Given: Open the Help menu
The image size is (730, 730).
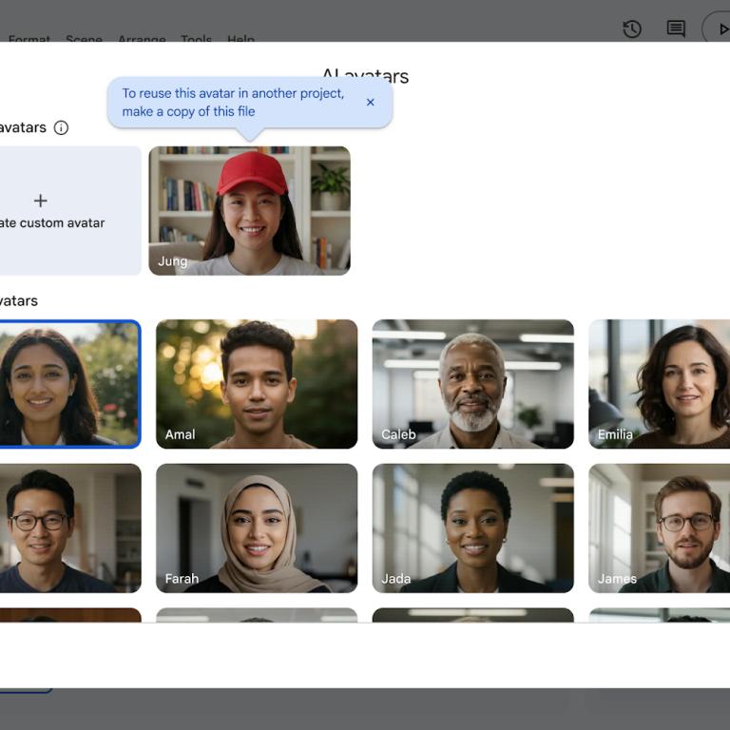Looking at the screenshot, I should 241,40.
